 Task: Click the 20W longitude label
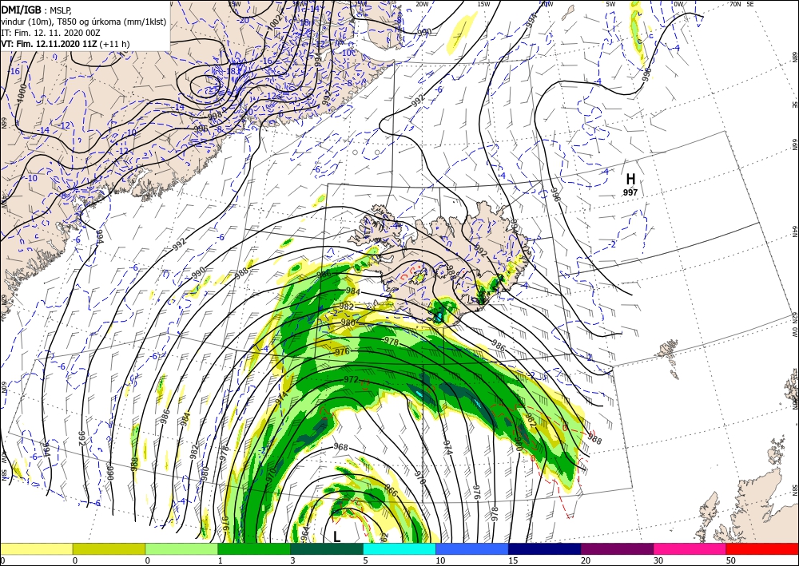(x=421, y=4)
